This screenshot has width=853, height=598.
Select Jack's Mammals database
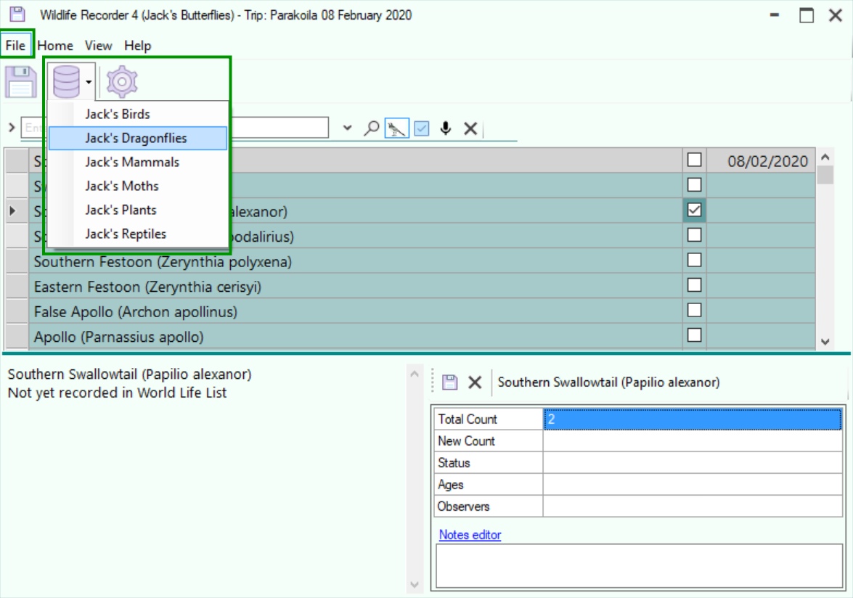pyautogui.click(x=138, y=162)
